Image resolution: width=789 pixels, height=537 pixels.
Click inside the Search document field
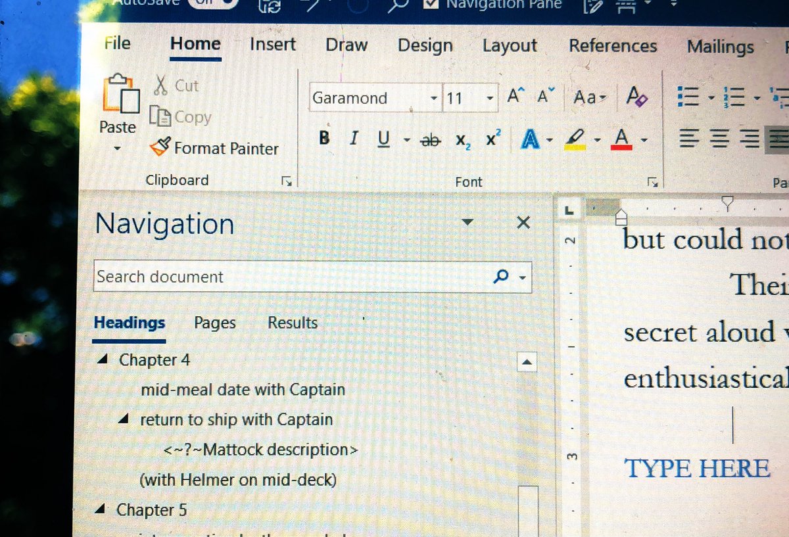click(263, 277)
